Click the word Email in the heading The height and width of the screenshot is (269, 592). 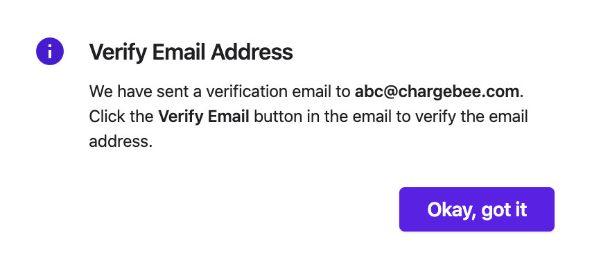(x=178, y=52)
